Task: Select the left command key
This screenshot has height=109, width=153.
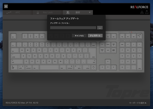Action: 28,67
